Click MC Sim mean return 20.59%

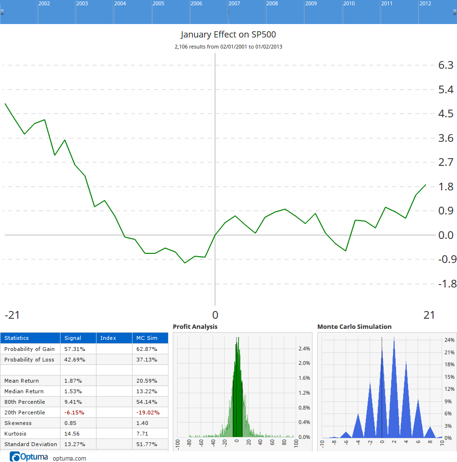click(x=147, y=381)
